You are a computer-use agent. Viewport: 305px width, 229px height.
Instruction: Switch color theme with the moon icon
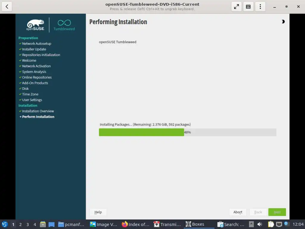tap(283, 21)
